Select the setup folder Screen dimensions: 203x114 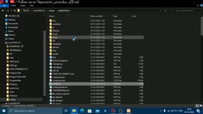[96, 37]
